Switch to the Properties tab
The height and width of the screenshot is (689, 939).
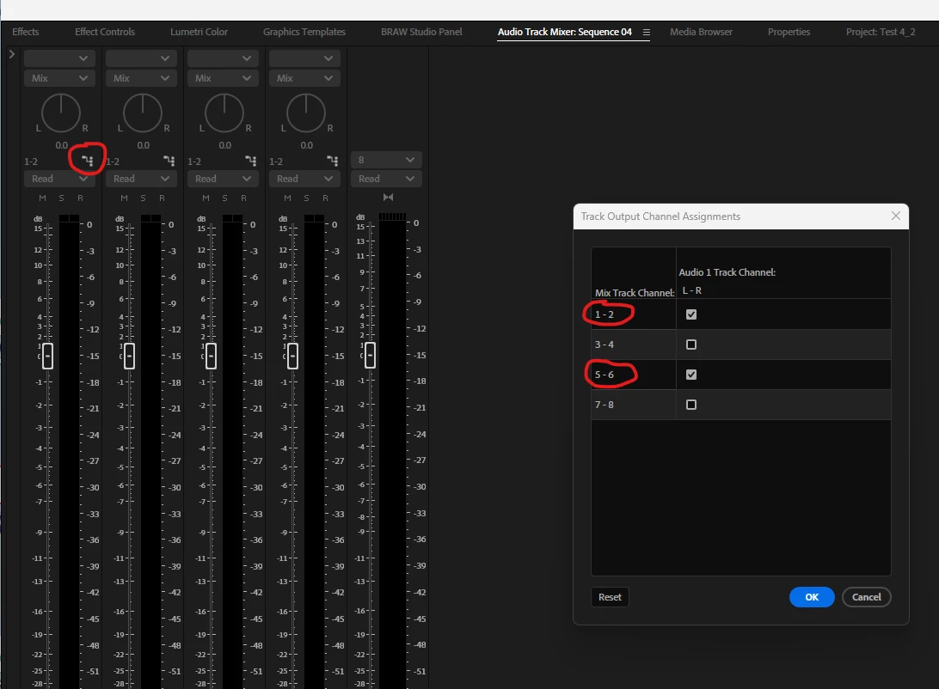(789, 32)
